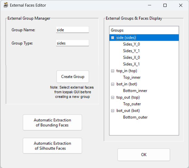
Task: Select the Bottom_outer face
Action: click(x=135, y=117)
